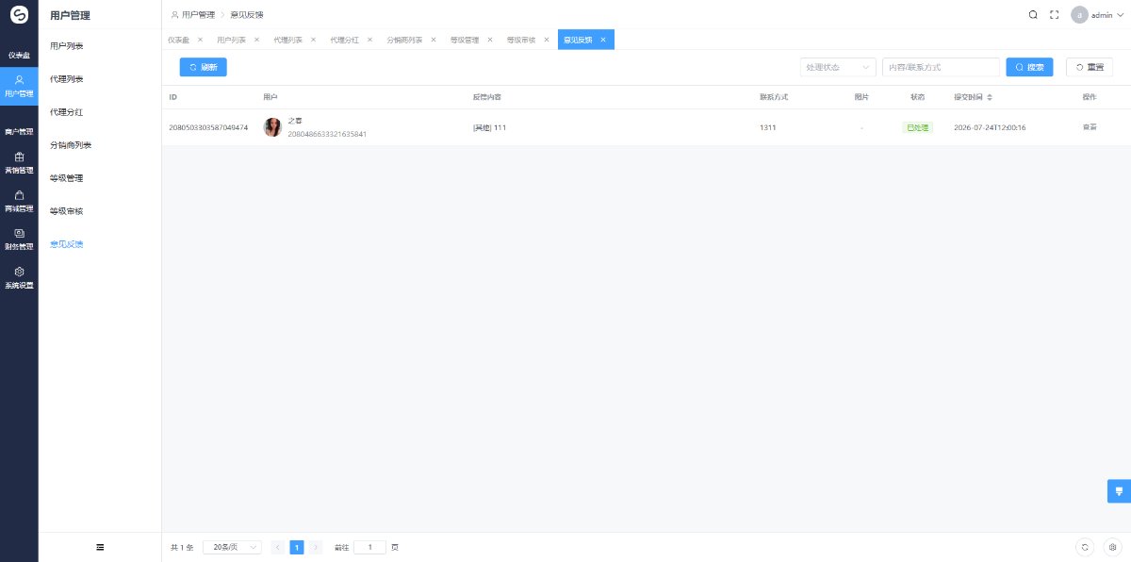Viewport: 1131px width, 562px height.
Task: Switch to the 等级审核 tab
Action: point(521,40)
